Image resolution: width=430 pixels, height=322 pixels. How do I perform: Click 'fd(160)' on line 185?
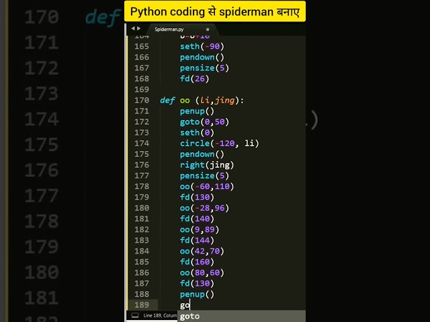[x=197, y=262]
